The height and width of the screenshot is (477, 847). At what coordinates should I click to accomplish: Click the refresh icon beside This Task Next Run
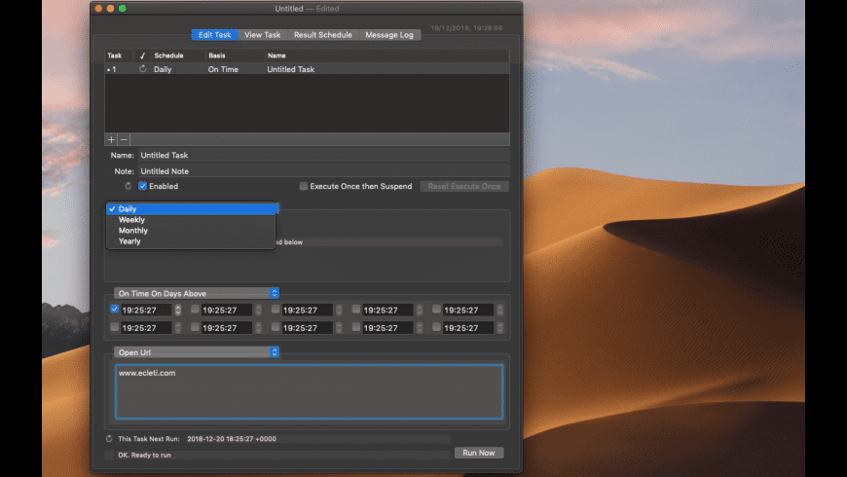(x=110, y=439)
